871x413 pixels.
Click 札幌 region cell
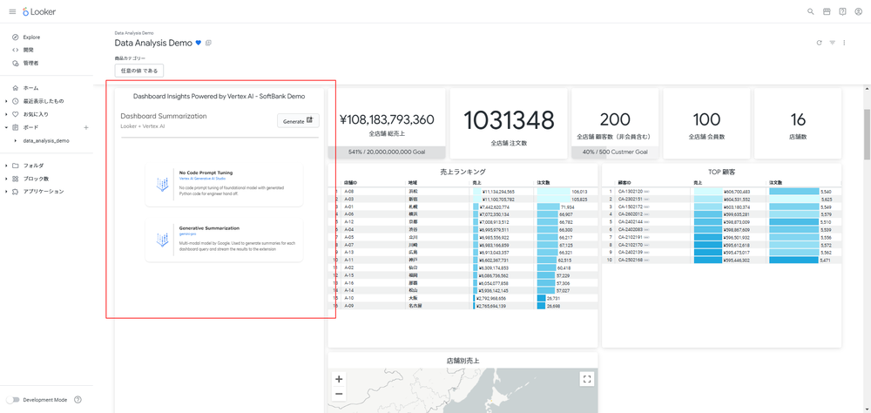coord(412,206)
